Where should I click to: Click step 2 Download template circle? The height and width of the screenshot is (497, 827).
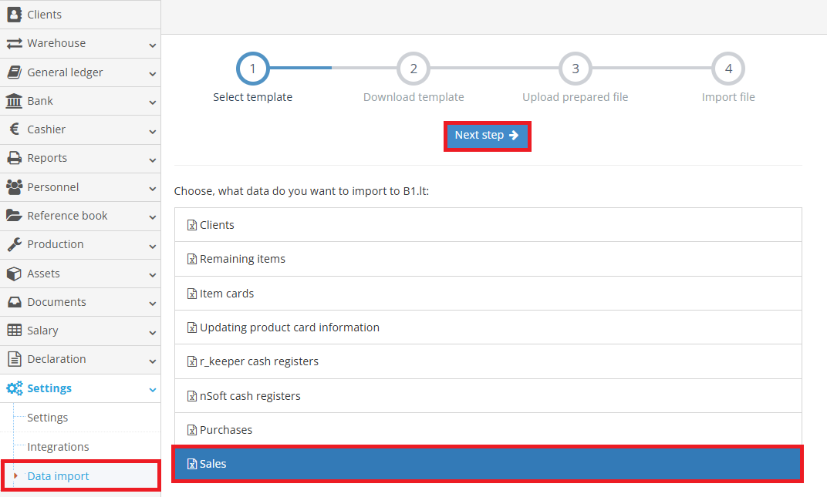click(413, 68)
